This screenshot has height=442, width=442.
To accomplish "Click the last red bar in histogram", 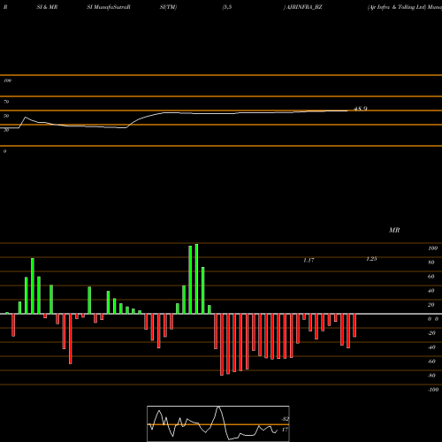I will click(354, 325).
